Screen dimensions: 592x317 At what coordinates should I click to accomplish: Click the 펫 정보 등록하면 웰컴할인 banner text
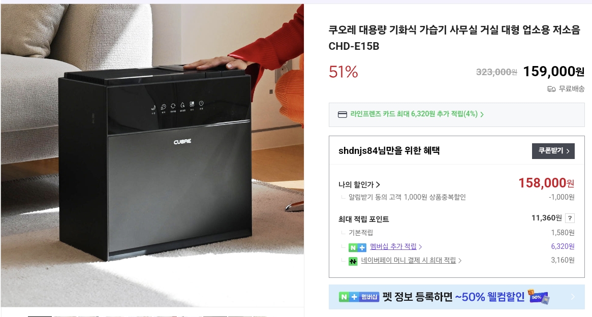tap(453, 297)
